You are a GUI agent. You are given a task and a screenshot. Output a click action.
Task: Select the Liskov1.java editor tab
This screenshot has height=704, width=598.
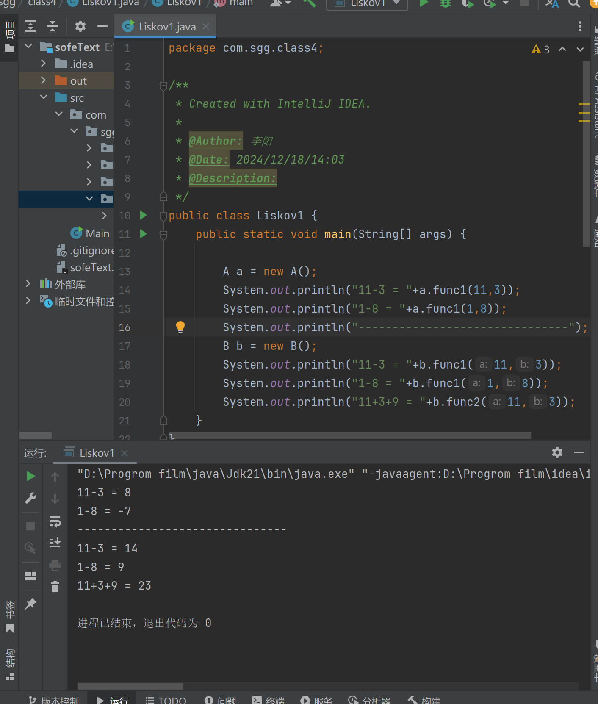(x=166, y=27)
